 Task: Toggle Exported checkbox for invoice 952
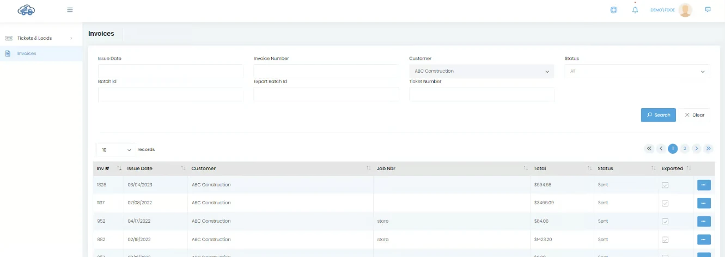[665, 222]
